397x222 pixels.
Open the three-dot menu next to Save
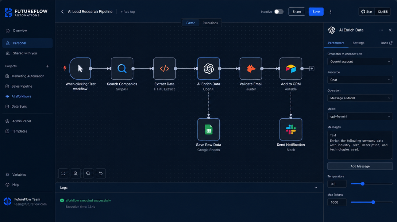tap(331, 12)
